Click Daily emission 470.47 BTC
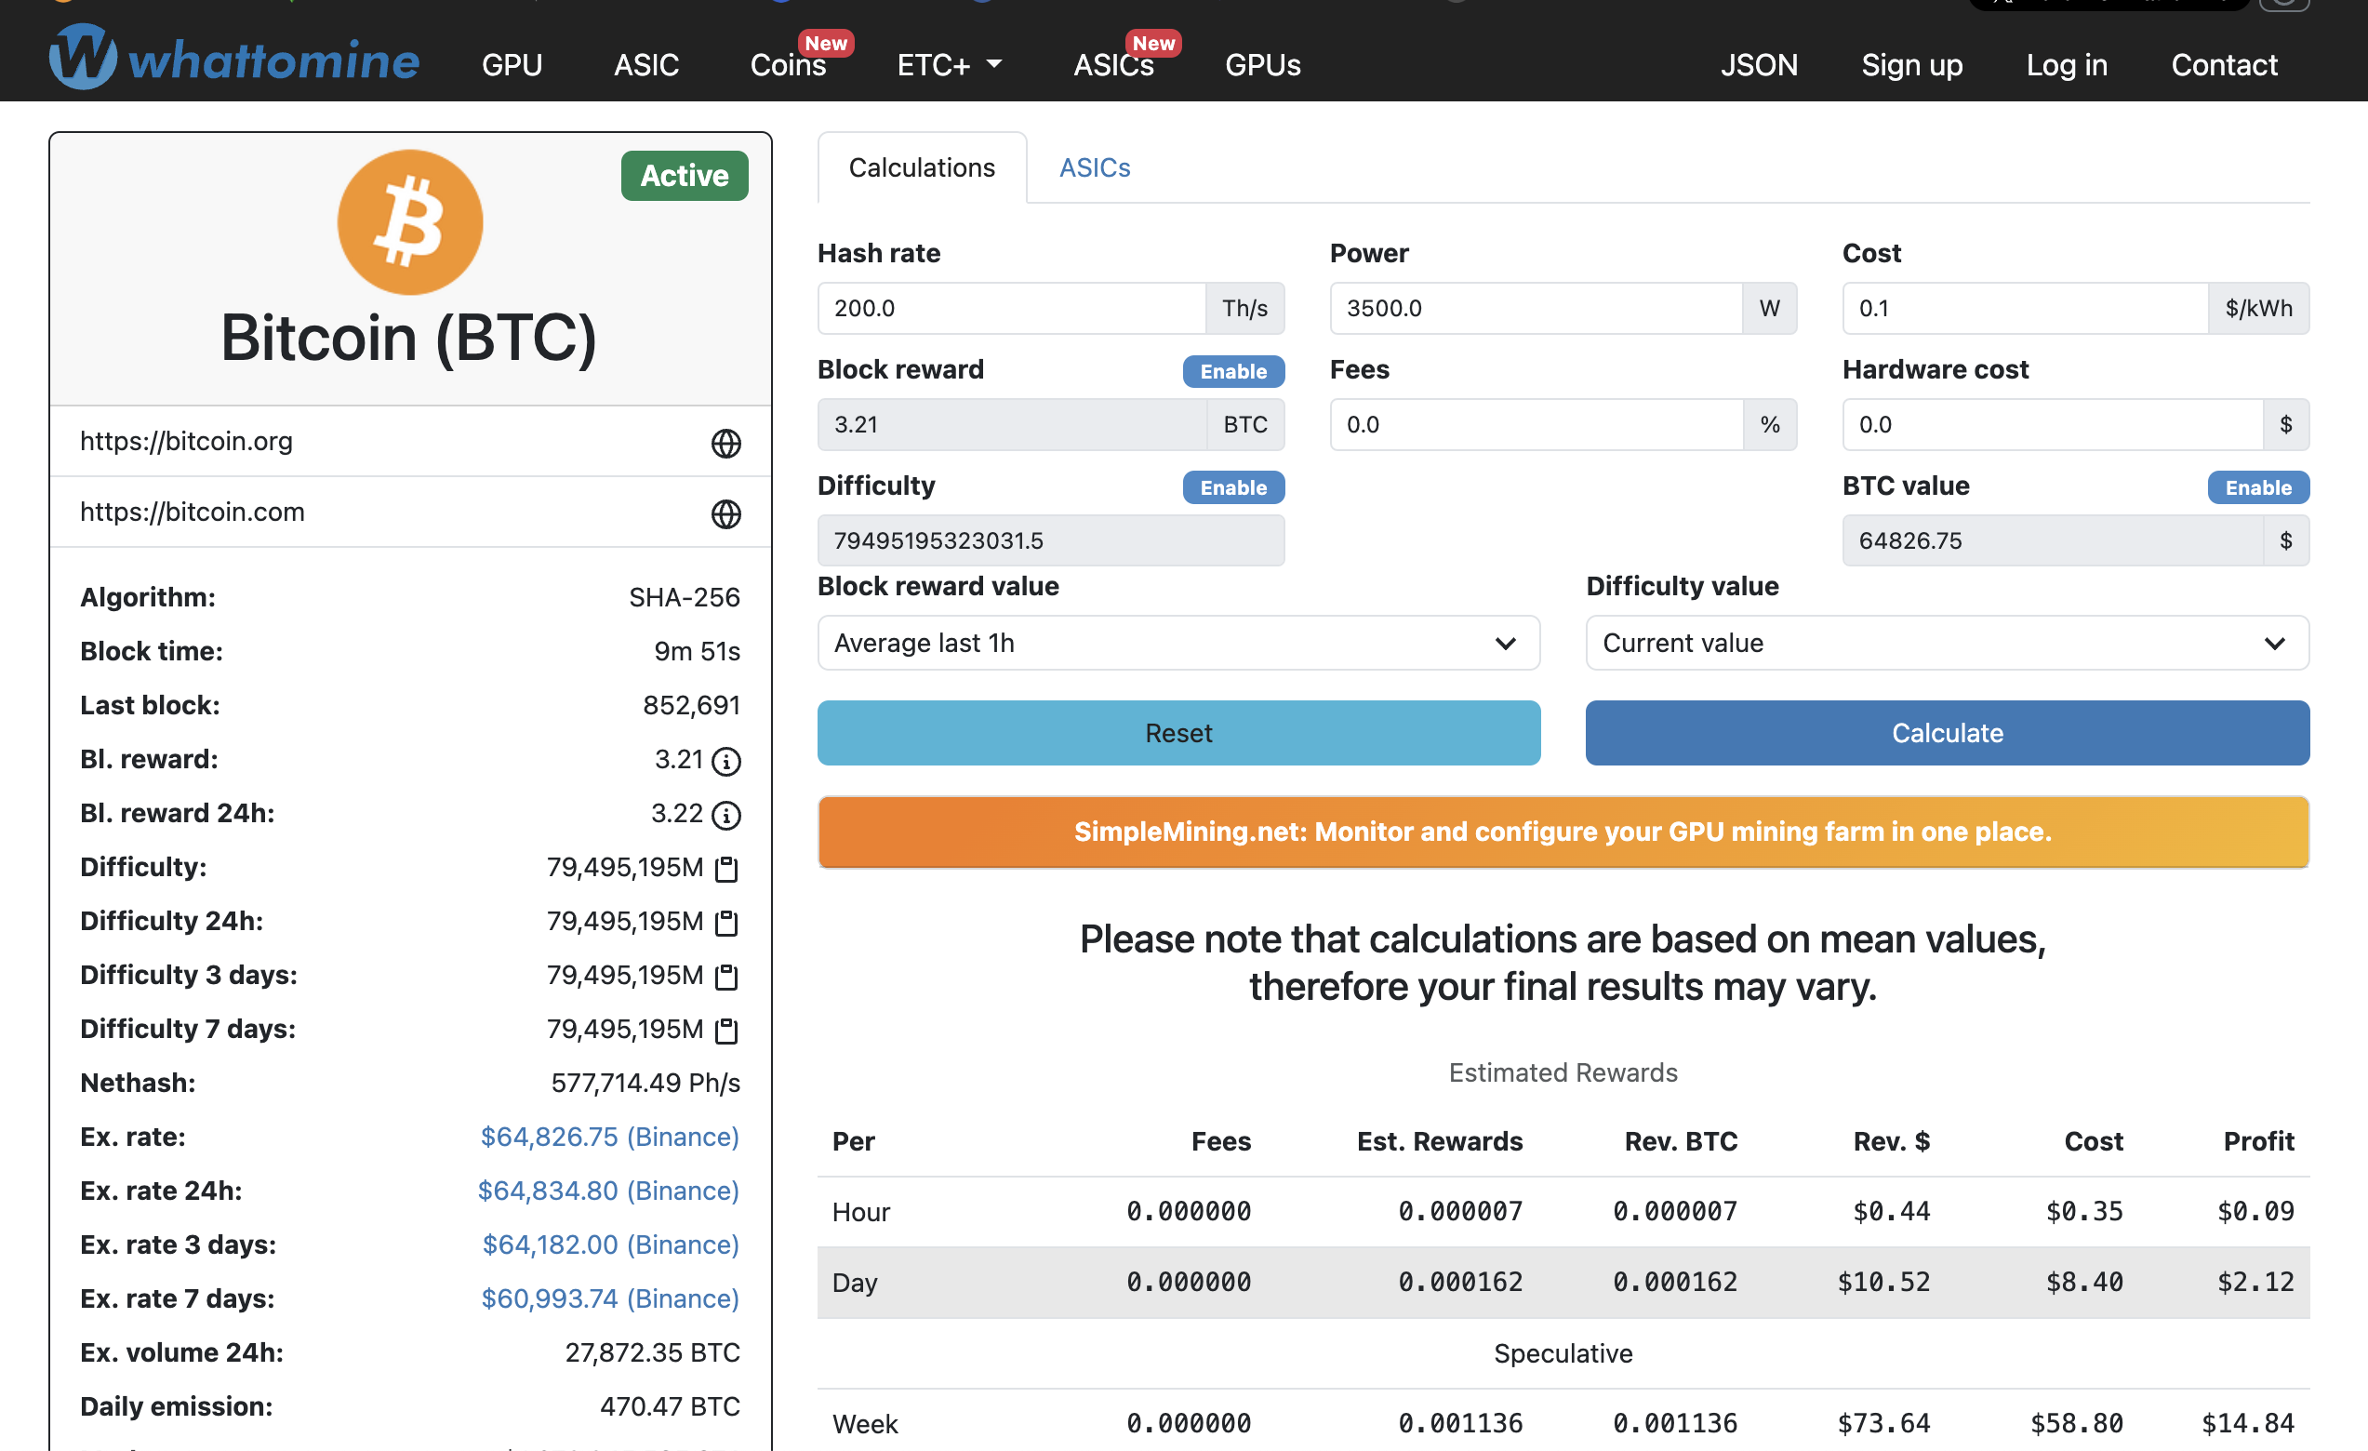The width and height of the screenshot is (2368, 1451). click(670, 1406)
